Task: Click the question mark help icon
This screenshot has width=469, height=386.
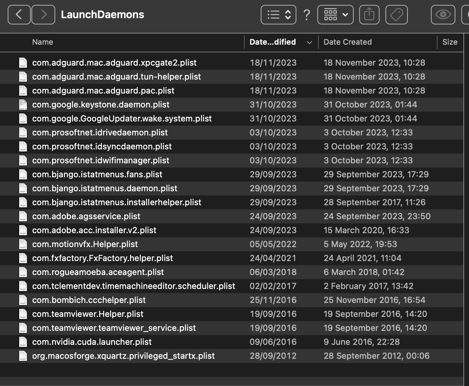Action: point(307,15)
